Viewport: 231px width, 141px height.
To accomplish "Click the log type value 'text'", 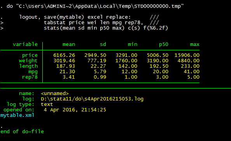I will point(47,104).
